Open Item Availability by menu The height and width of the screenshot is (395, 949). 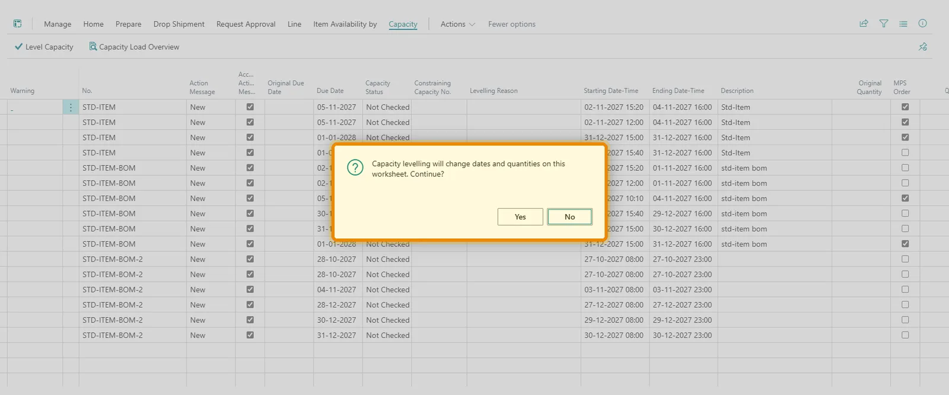(345, 24)
